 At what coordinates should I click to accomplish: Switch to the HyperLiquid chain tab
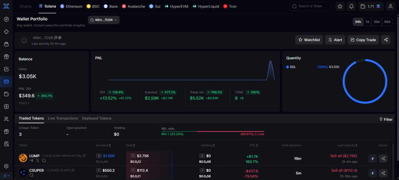[x=205, y=6]
